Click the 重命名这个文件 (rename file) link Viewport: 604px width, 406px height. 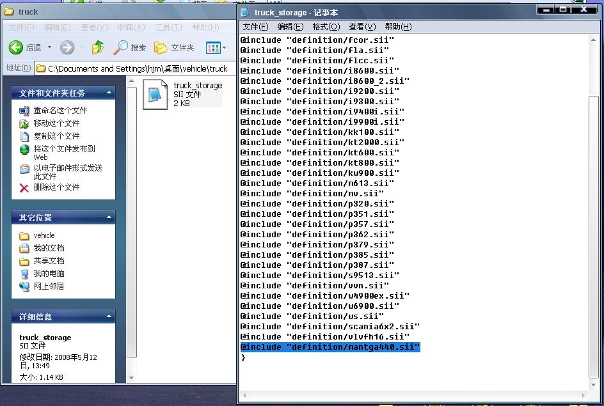pos(60,111)
